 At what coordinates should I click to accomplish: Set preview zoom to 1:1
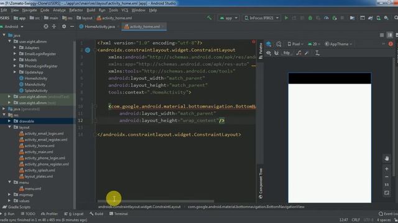pos(387,185)
